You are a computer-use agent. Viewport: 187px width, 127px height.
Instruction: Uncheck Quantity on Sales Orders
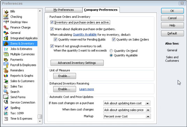114,39
